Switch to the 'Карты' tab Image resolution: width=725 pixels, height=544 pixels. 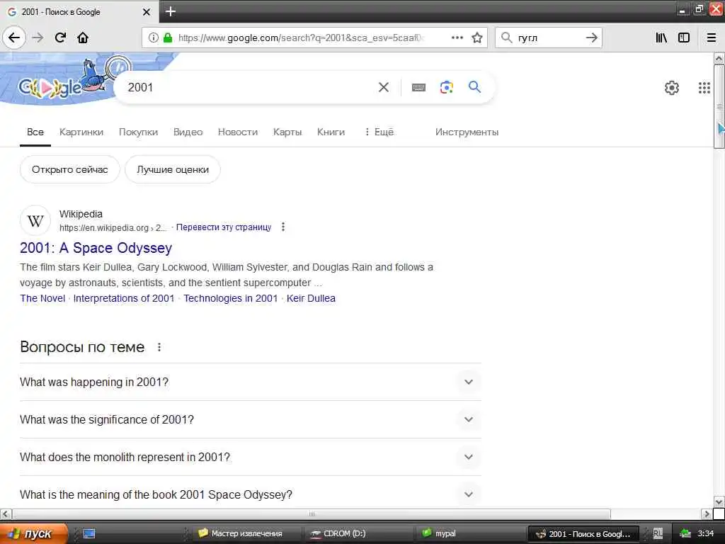tap(287, 132)
